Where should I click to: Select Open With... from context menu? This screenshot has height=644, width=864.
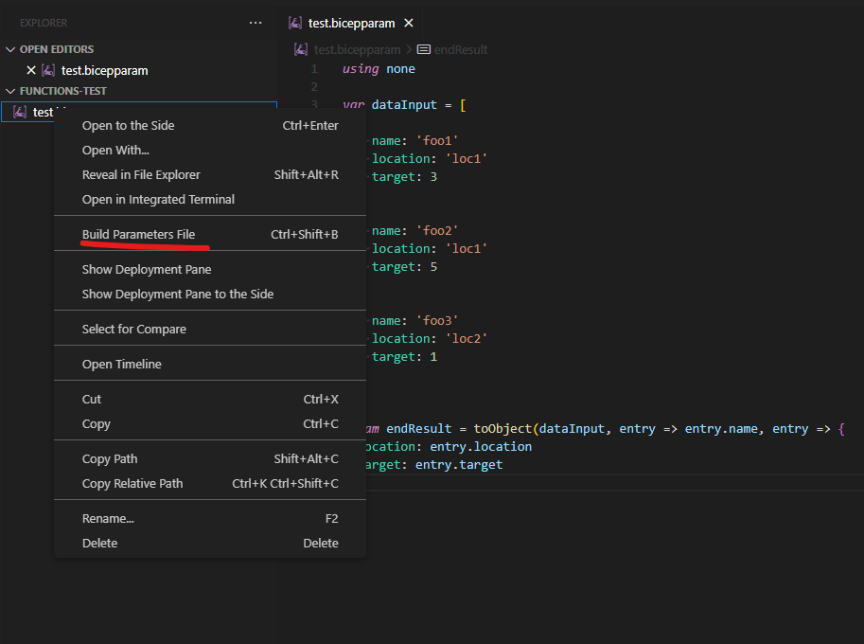tap(115, 150)
